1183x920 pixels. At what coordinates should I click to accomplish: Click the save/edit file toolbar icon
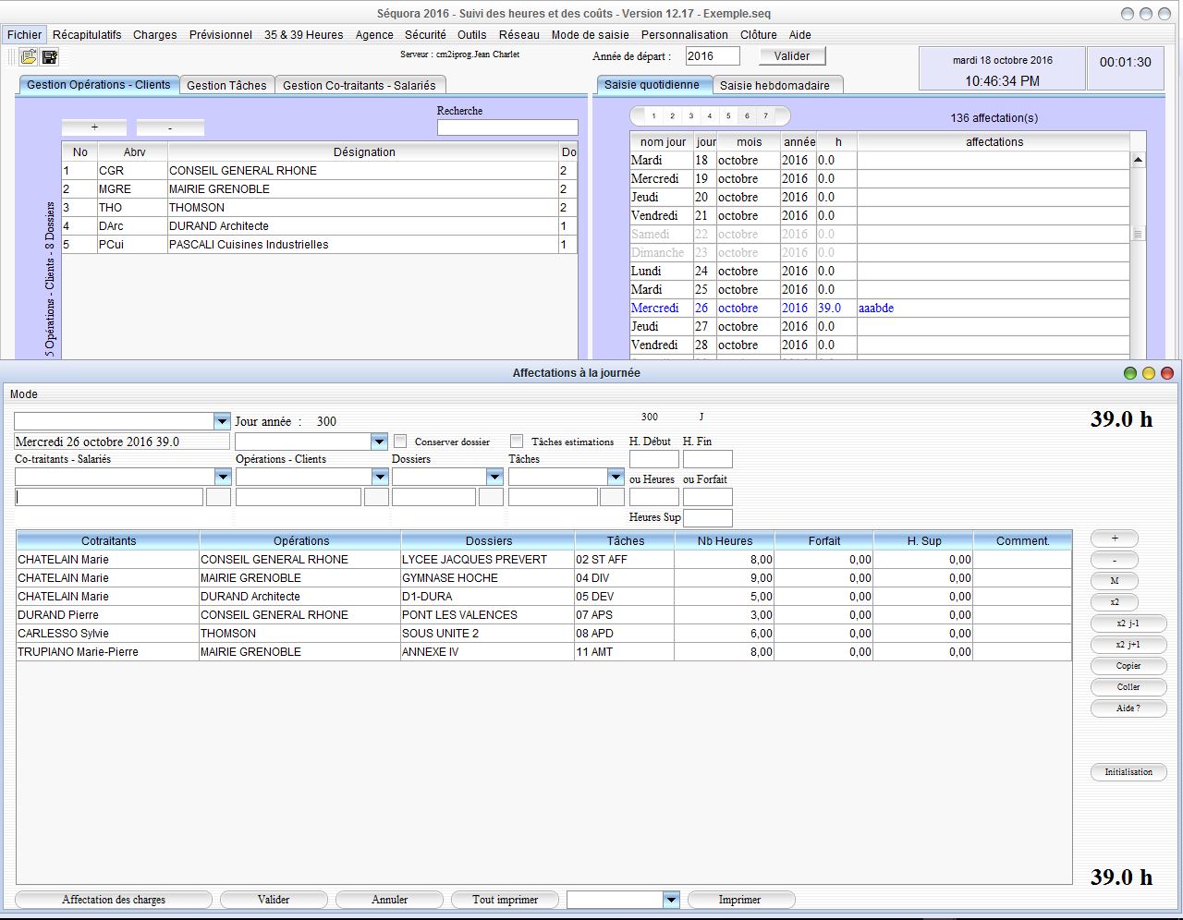pyautogui.click(x=50, y=57)
